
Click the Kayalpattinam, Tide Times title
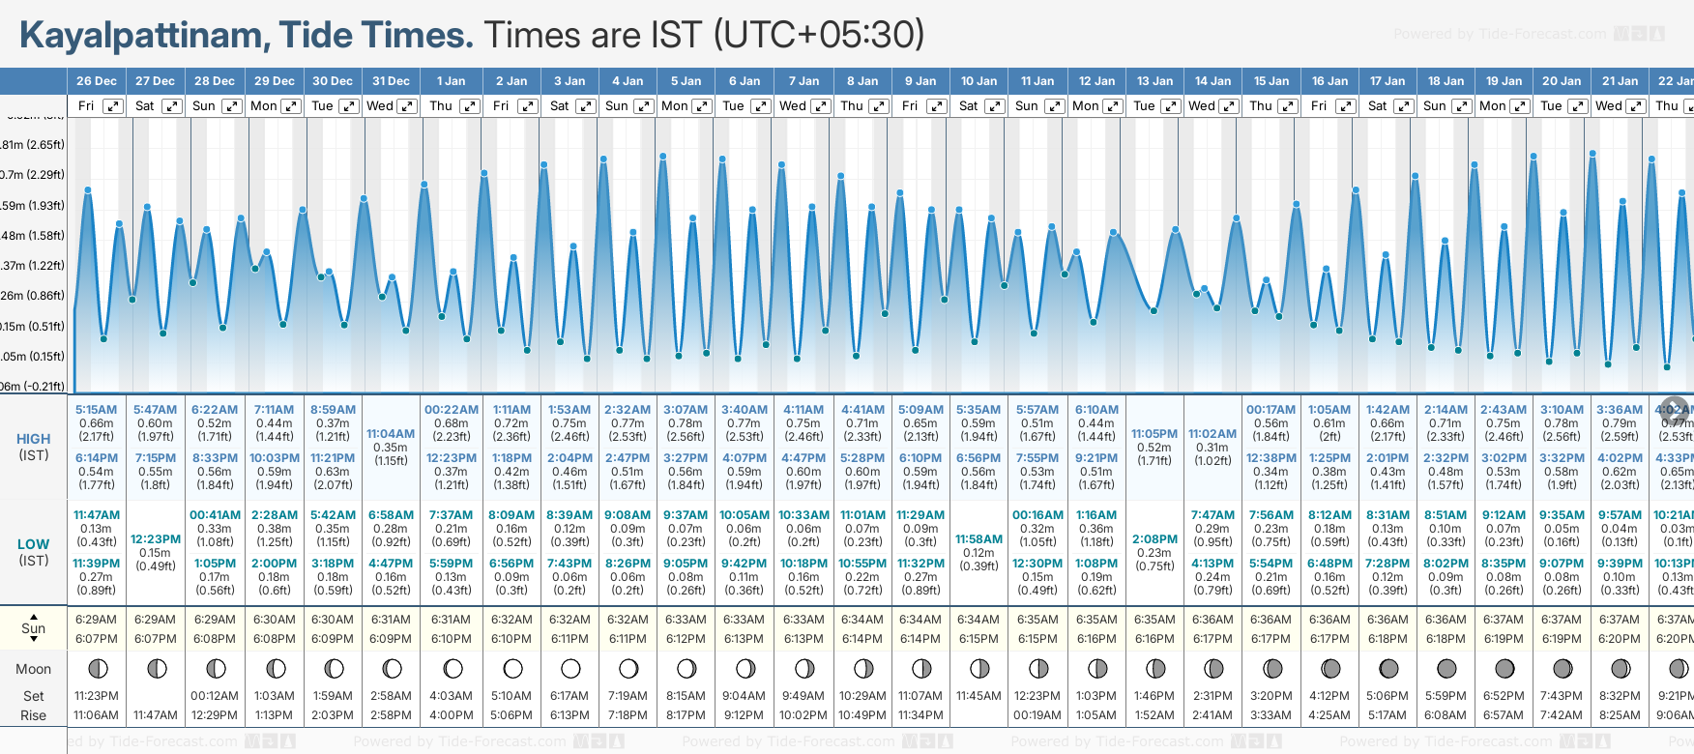point(247,36)
